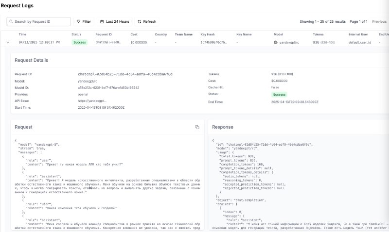389x232 pixels.
Task: Click the API Base https://yandexgpt value
Action: (x=92, y=101)
